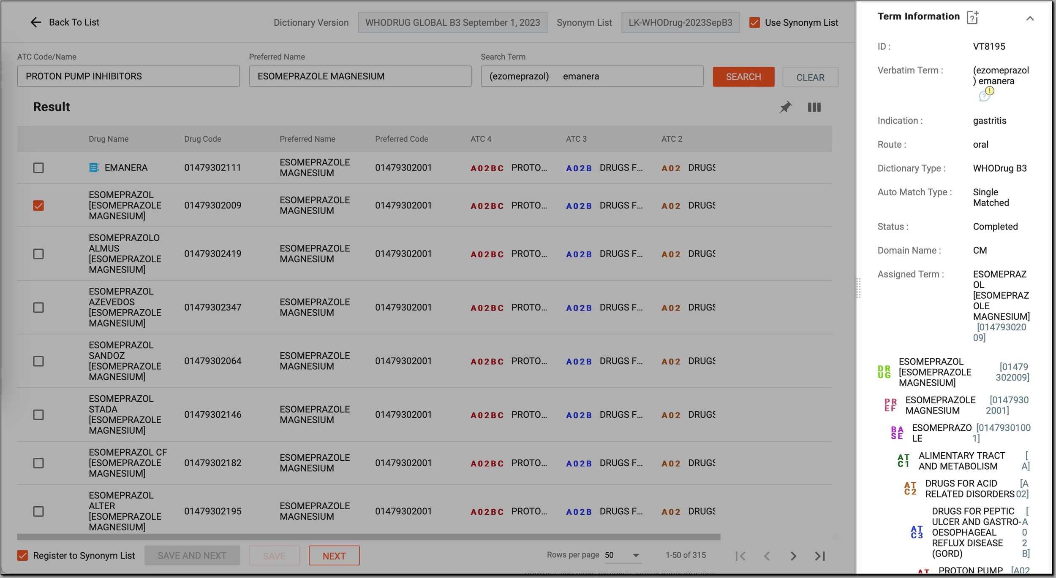This screenshot has width=1056, height=578.
Task: Disable the Use Synonym List checkbox
Action: point(754,23)
